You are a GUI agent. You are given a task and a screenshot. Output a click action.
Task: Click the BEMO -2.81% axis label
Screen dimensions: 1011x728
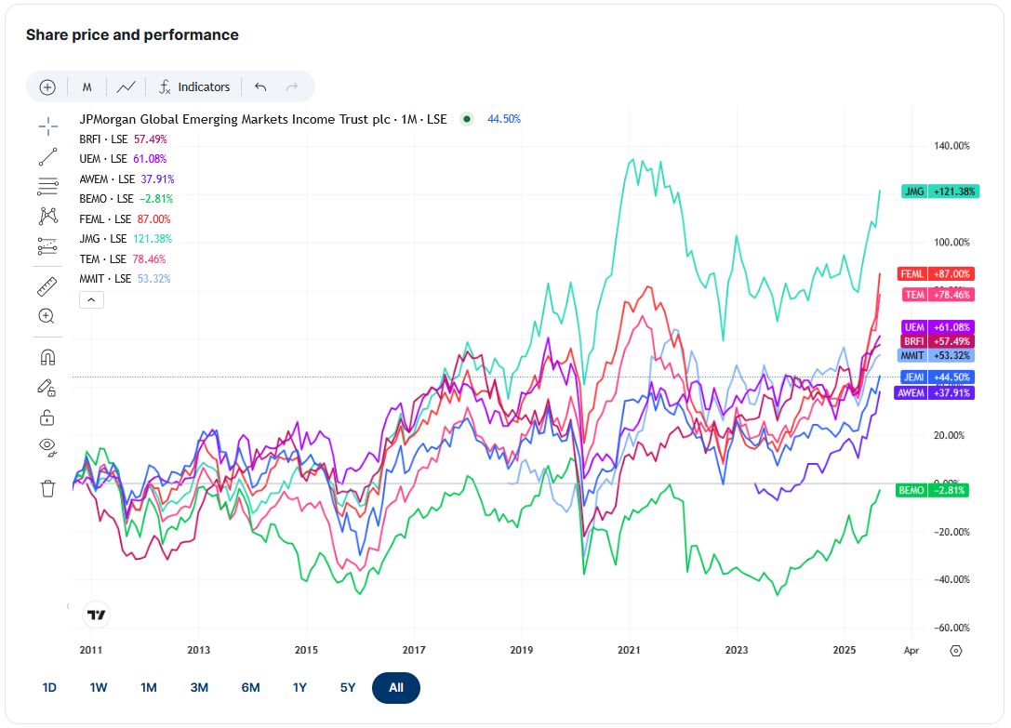[x=932, y=490]
